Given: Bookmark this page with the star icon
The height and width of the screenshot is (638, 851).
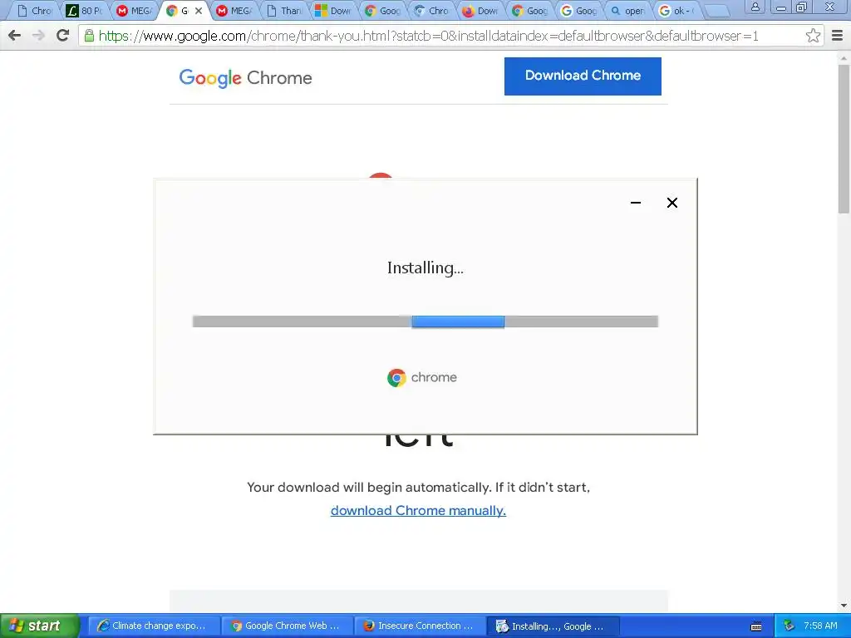Looking at the screenshot, I should [813, 36].
